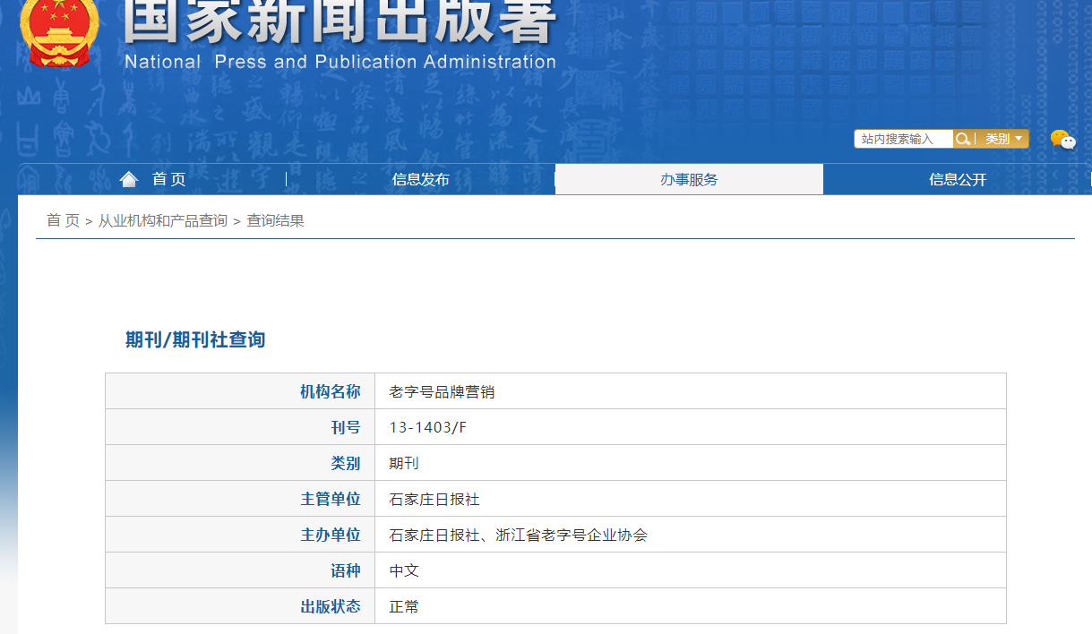Open the WeChat chat bubble icon
Screen dimensions: 1092x634
coord(1062,140)
